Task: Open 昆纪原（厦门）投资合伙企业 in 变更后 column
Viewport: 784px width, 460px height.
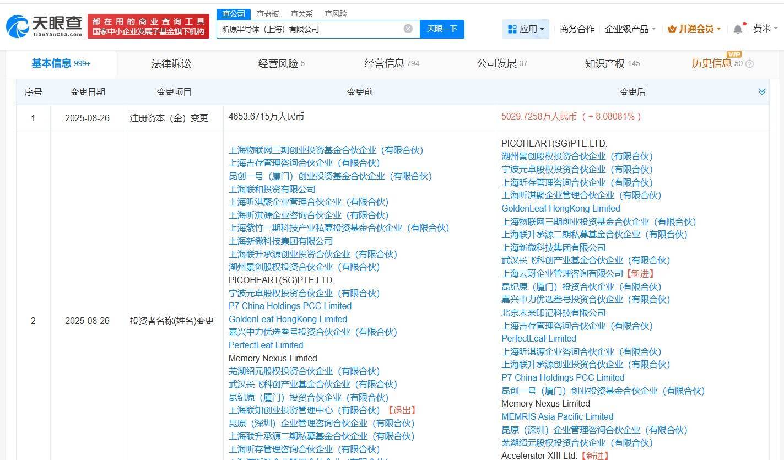Action: (x=581, y=286)
